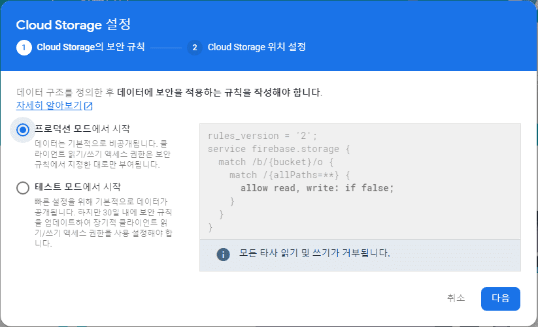Click the rules_version code line

click(x=263, y=136)
